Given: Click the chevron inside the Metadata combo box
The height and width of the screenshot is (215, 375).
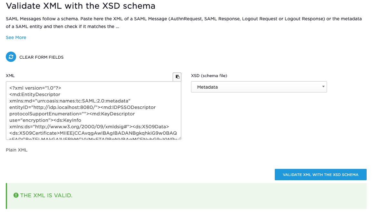Looking at the screenshot, I should pyautogui.click(x=323, y=87).
